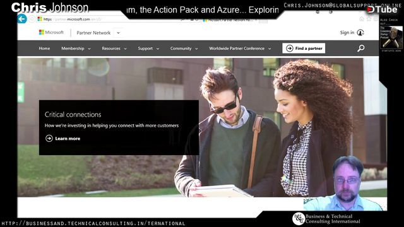Click the browser home icon
The width and height of the screenshot is (404, 227).
[x=362, y=19]
